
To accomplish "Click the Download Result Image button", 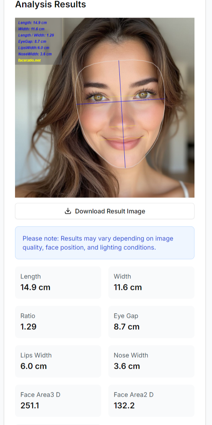I will [104, 211].
